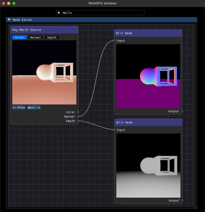The image size is (205, 212).
Task: Switch to the Color tab
Action: tap(19, 37)
